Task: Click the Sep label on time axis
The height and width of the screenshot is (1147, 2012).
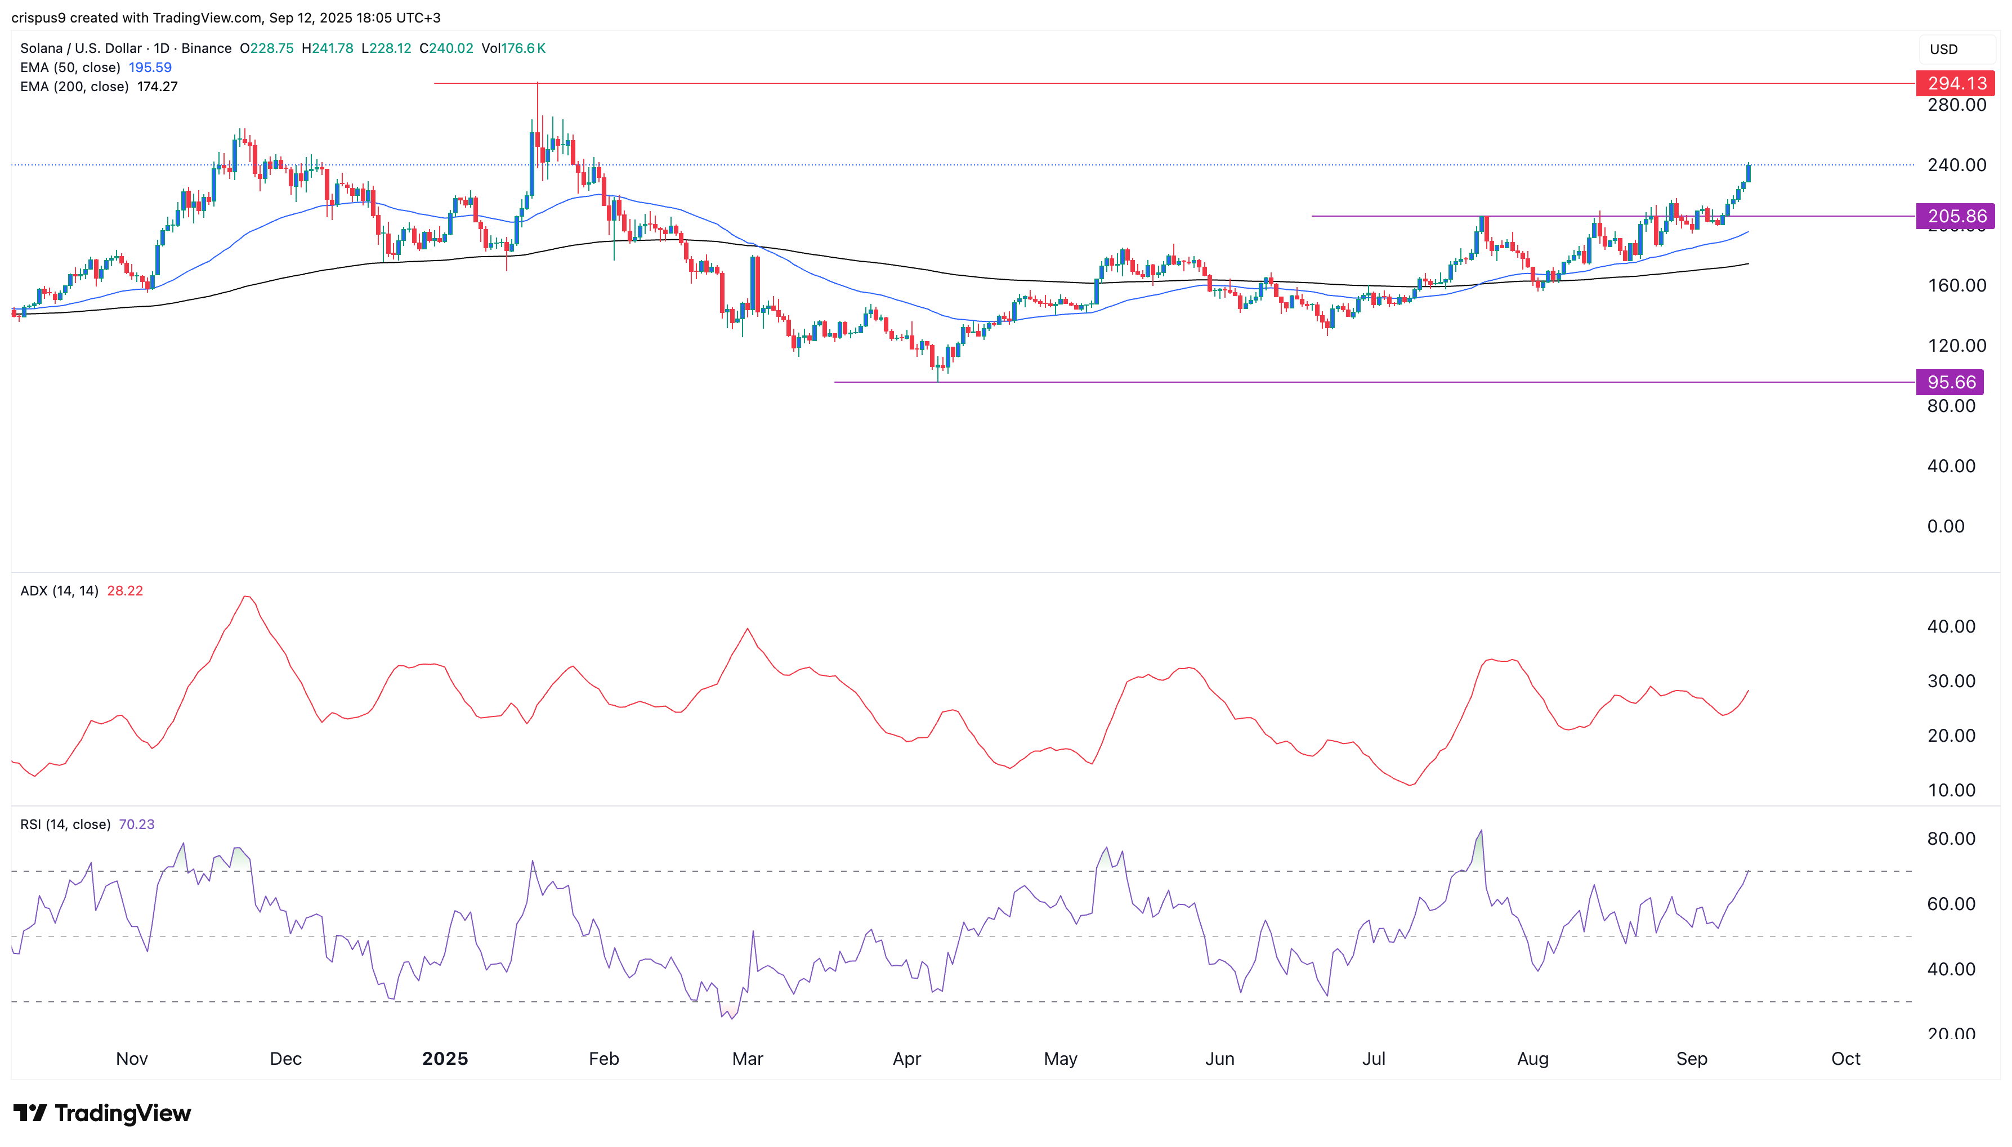Action: (x=1691, y=1058)
